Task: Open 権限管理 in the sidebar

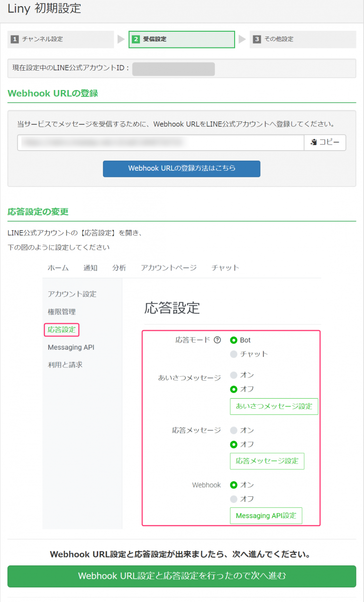Action: pos(62,312)
